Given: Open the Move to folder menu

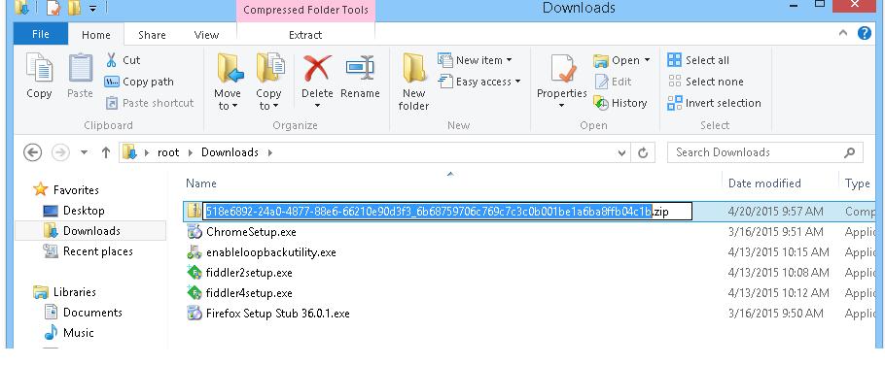Looking at the screenshot, I should coord(228,82).
